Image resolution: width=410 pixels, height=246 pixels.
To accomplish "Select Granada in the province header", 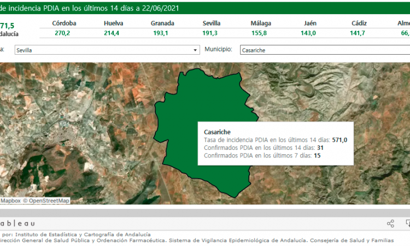I will (x=162, y=24).
